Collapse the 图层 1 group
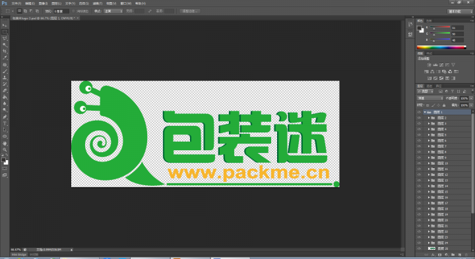Viewport: 475px width, 259px height. tap(425, 112)
